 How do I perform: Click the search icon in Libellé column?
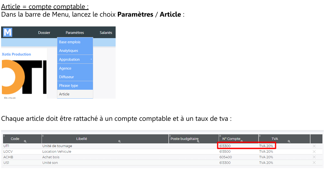click(x=120, y=141)
